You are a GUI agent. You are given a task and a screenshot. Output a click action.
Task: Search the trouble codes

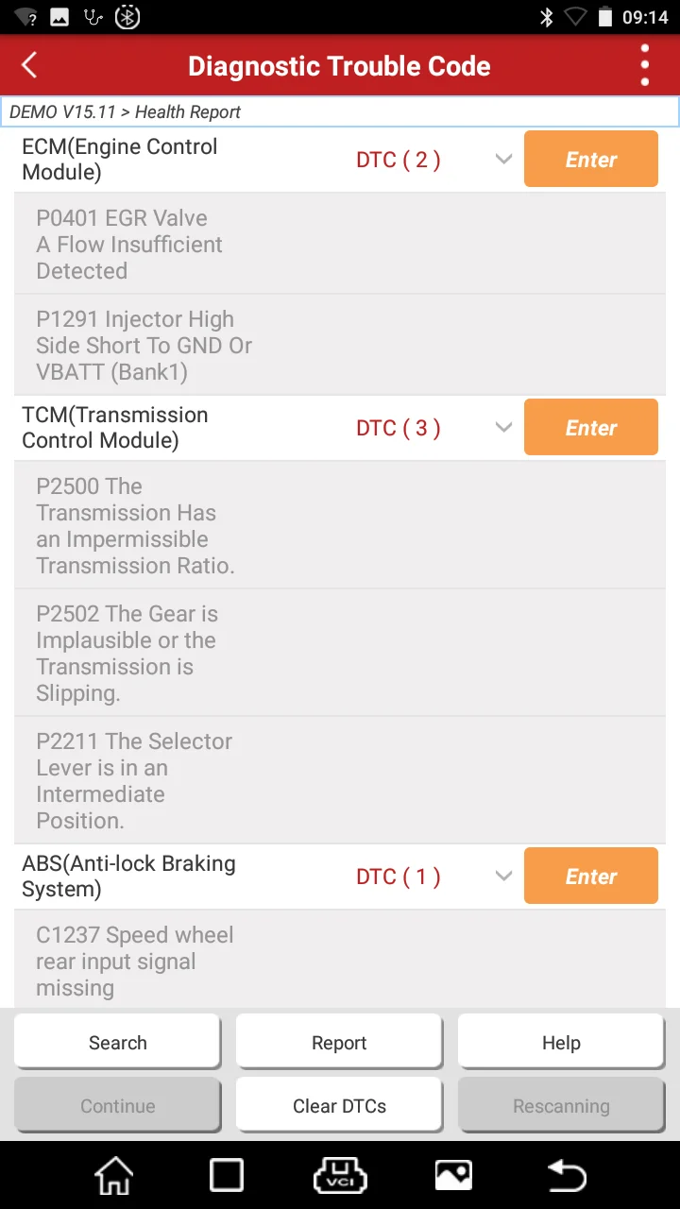coord(117,1043)
